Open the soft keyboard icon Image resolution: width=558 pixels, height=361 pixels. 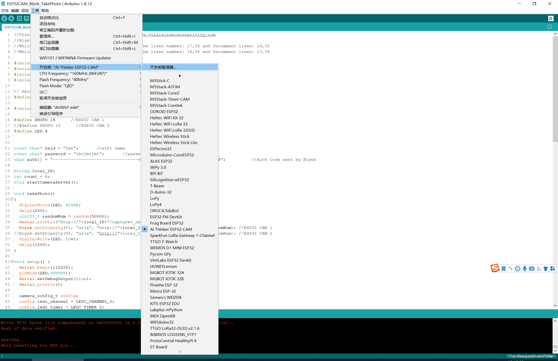click(532, 269)
